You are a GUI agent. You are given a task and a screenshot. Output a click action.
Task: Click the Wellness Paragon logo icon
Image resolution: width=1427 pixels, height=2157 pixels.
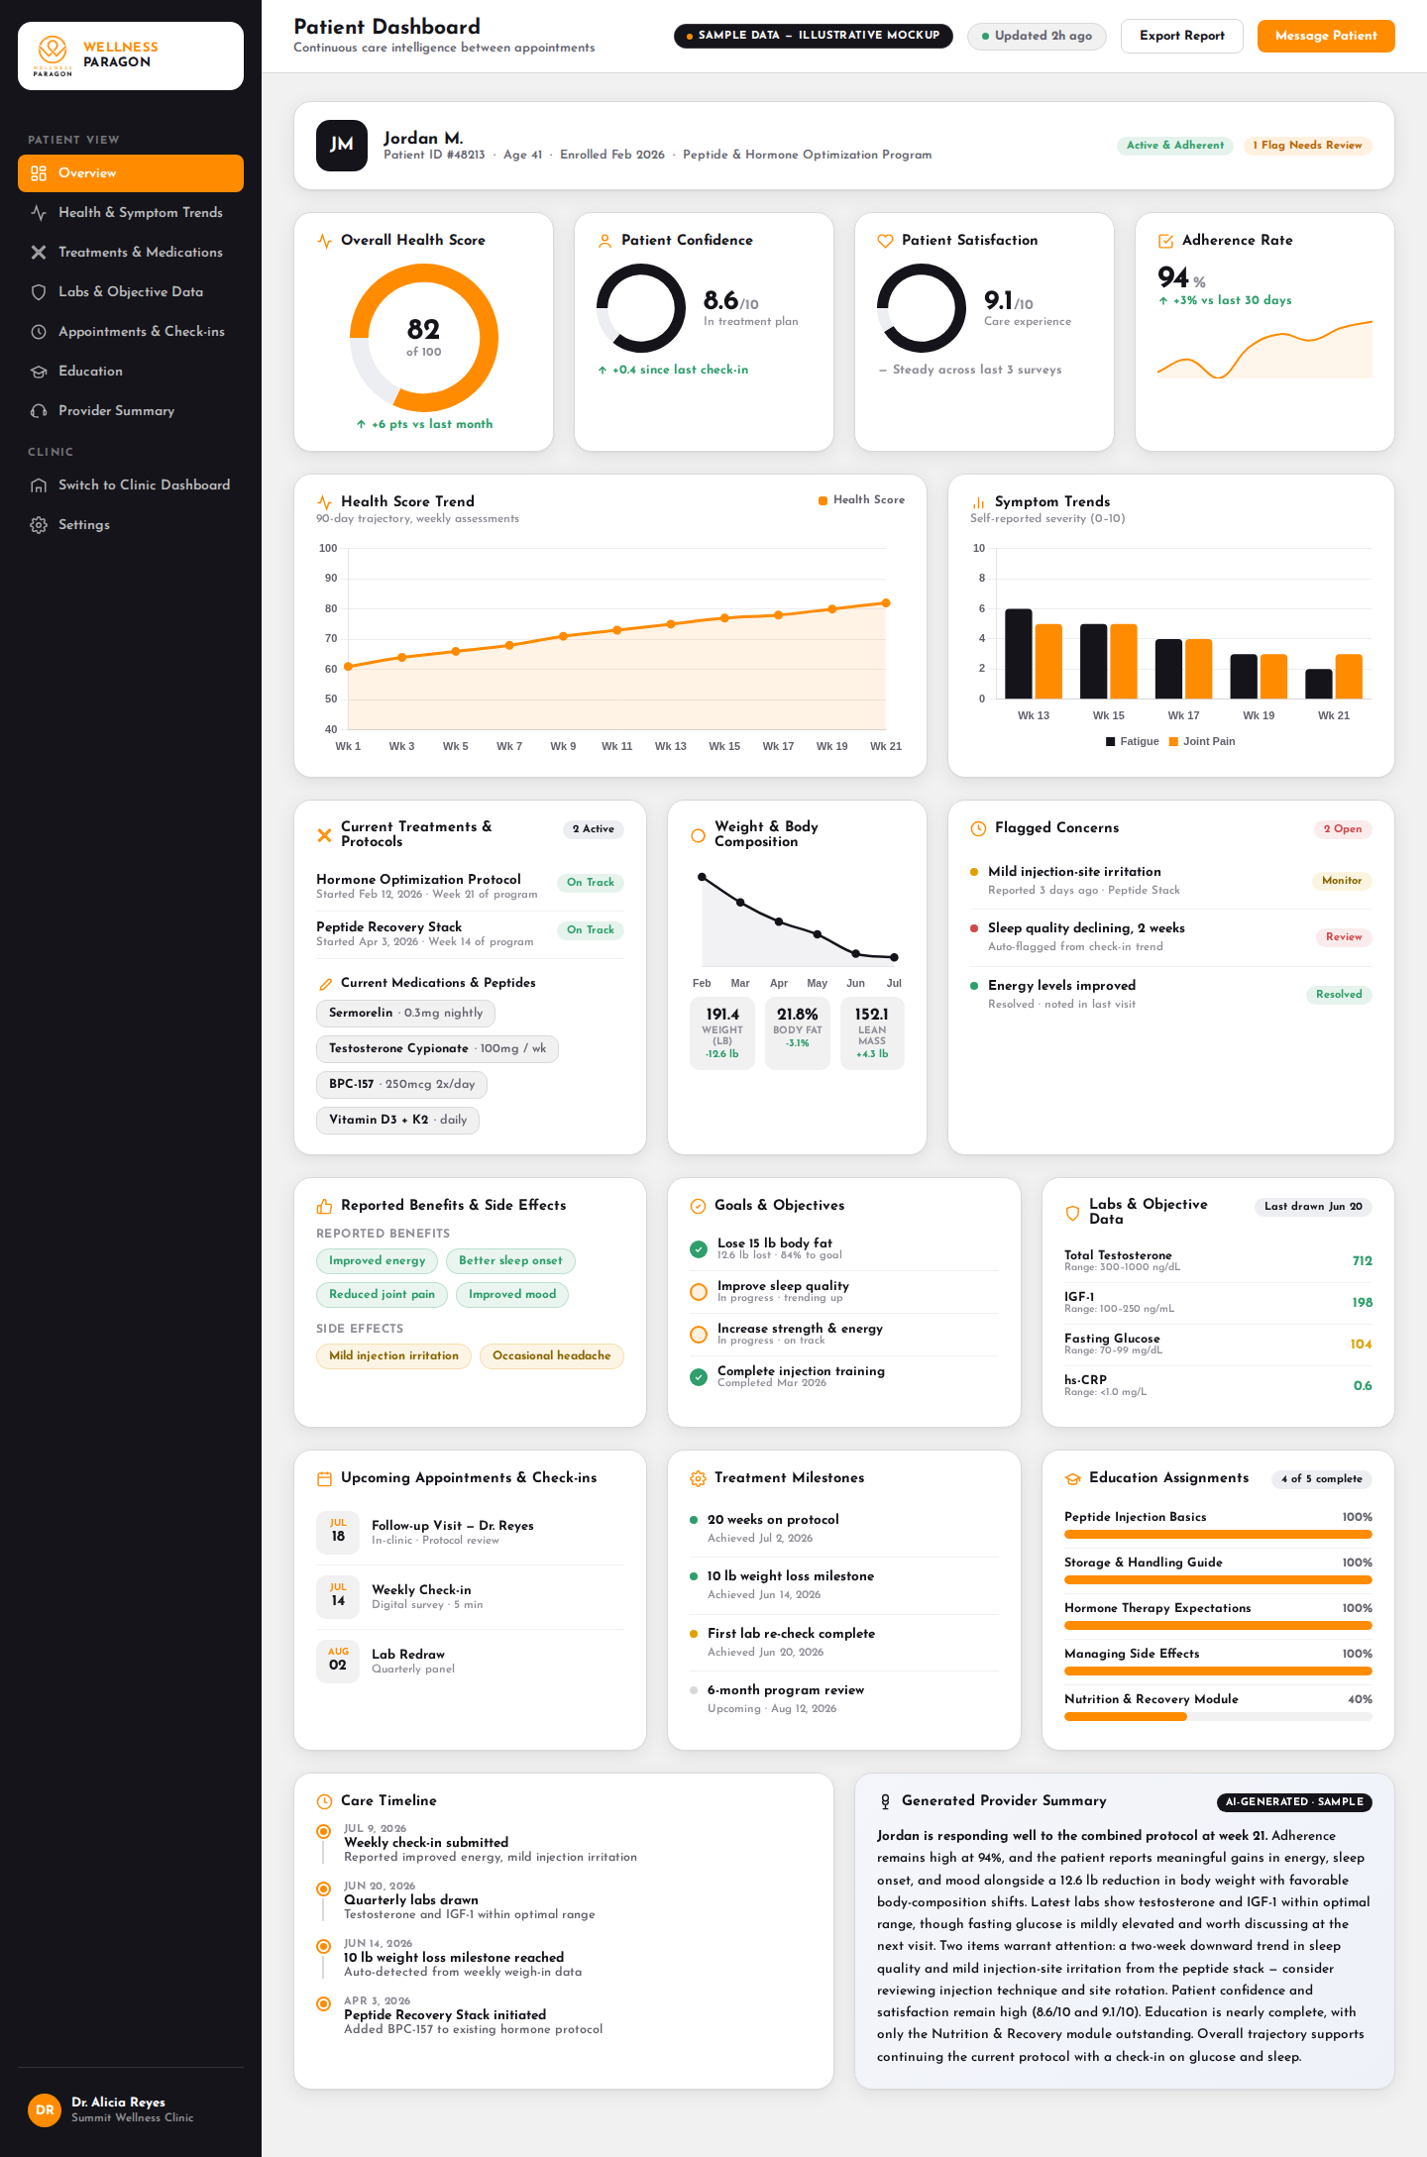click(53, 54)
